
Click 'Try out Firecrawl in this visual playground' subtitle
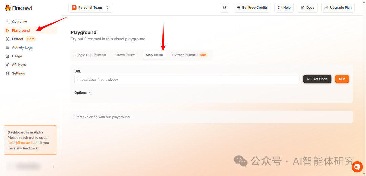coord(108,39)
